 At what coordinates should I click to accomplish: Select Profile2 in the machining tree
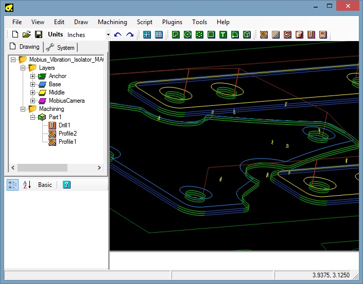coord(67,134)
